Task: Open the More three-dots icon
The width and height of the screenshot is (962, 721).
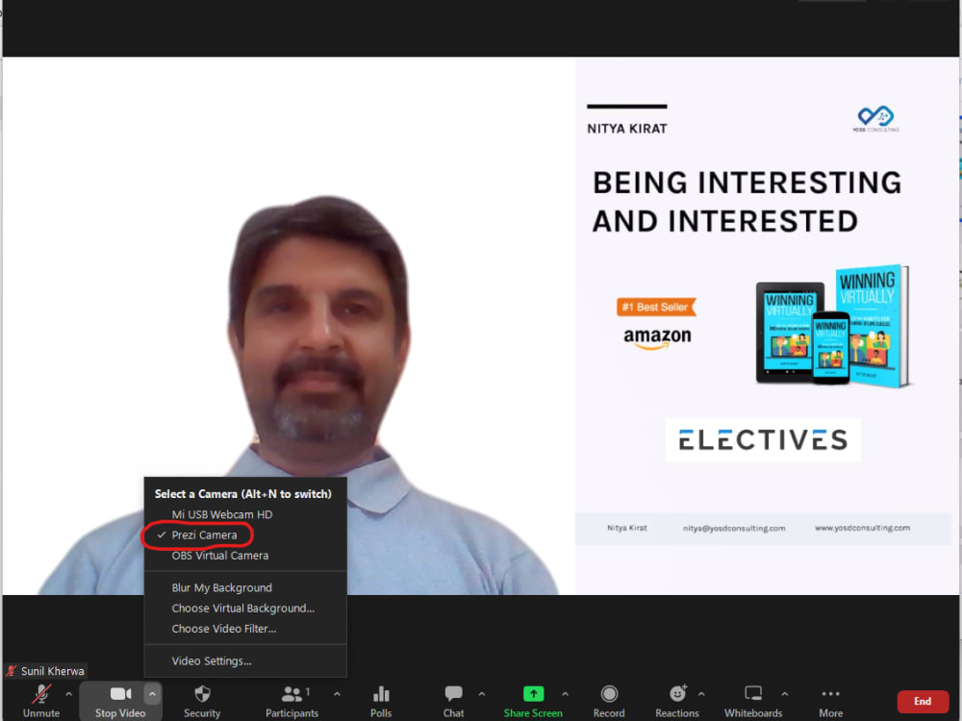Action: pos(830,693)
